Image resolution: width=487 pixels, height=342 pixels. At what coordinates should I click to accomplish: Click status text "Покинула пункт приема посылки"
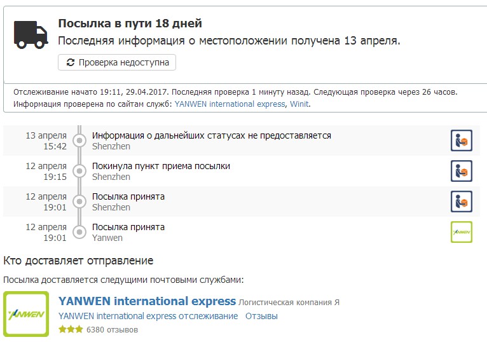[161, 166]
